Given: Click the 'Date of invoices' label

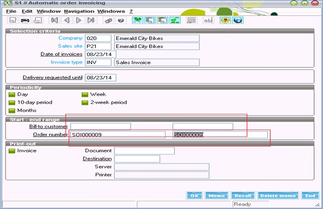Looking at the screenshot, I should [62, 54].
